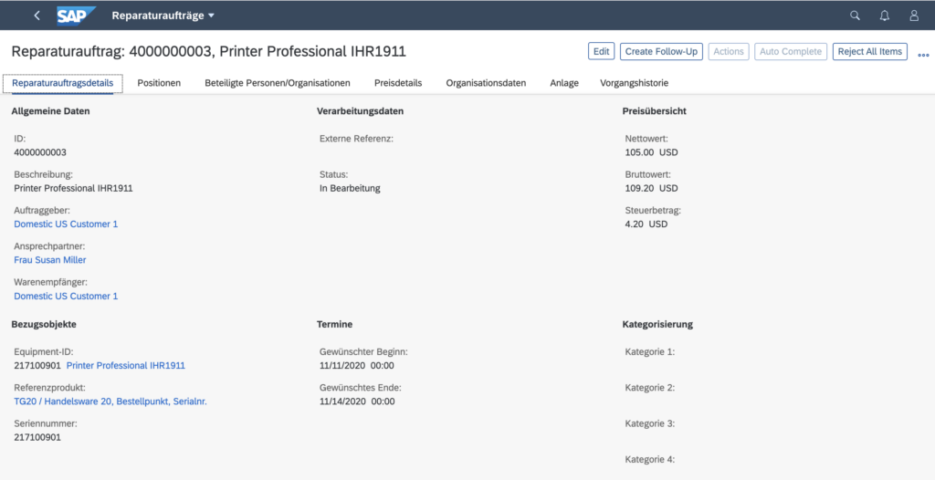The height and width of the screenshot is (480, 935).
Task: Open the three-dot overflow menu
Action: (923, 53)
